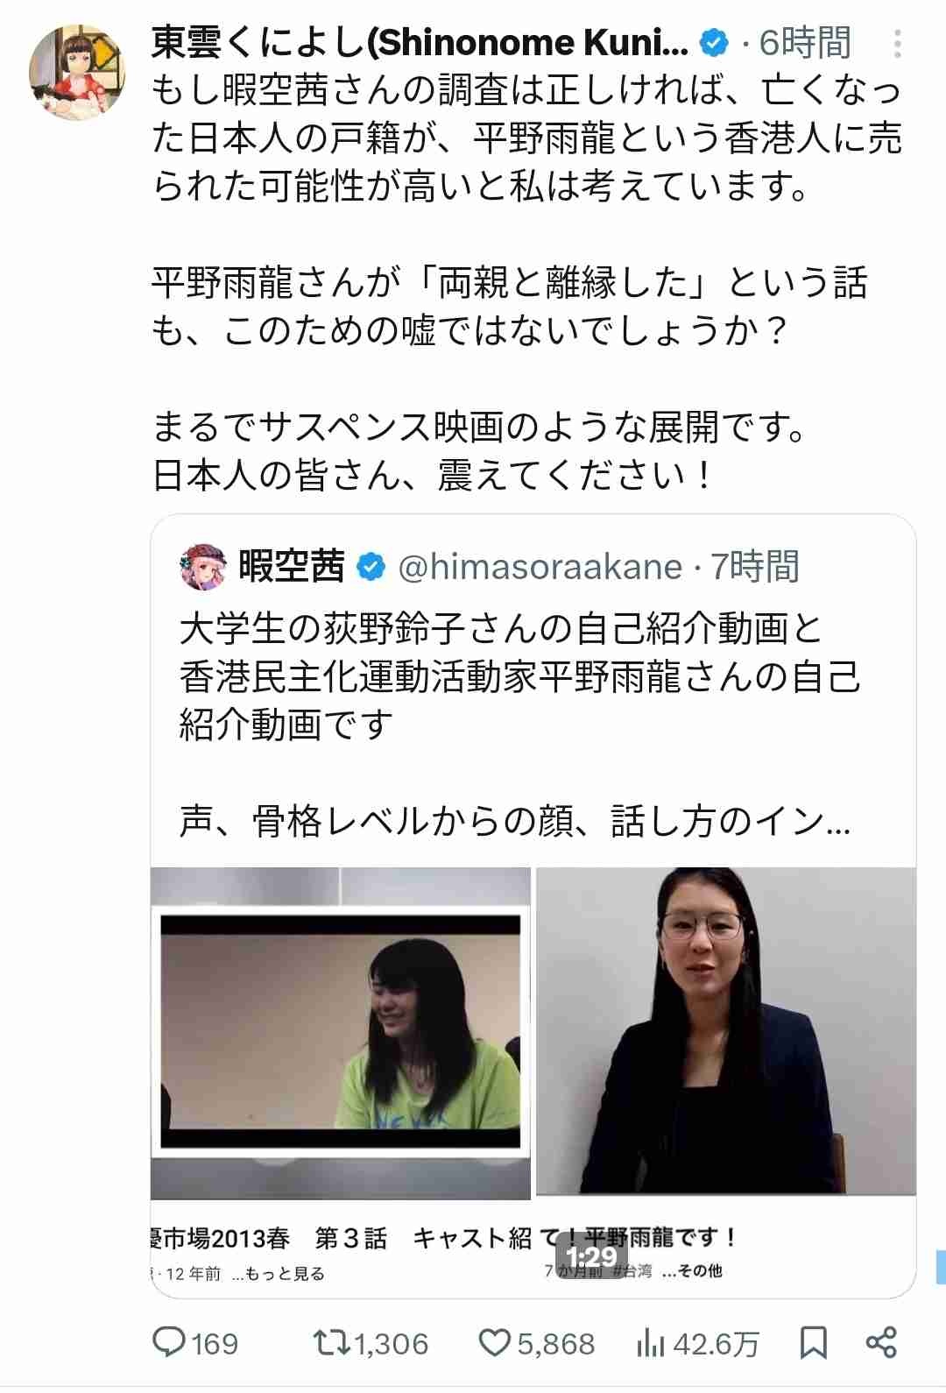Open the reply icon with 169 comments
946x1393 pixels.
point(169,1342)
